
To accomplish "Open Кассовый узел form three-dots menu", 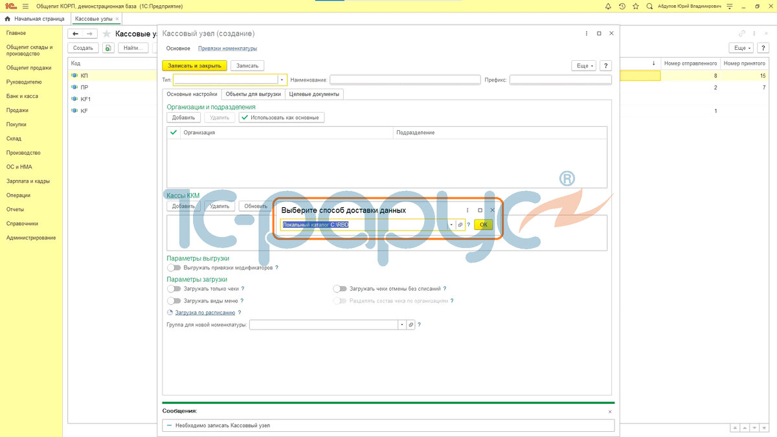I will (587, 33).
